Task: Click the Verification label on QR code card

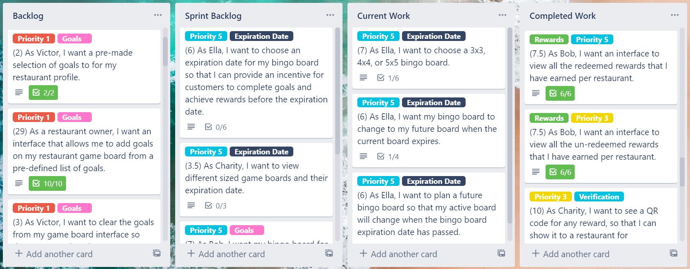Action: [x=599, y=197]
